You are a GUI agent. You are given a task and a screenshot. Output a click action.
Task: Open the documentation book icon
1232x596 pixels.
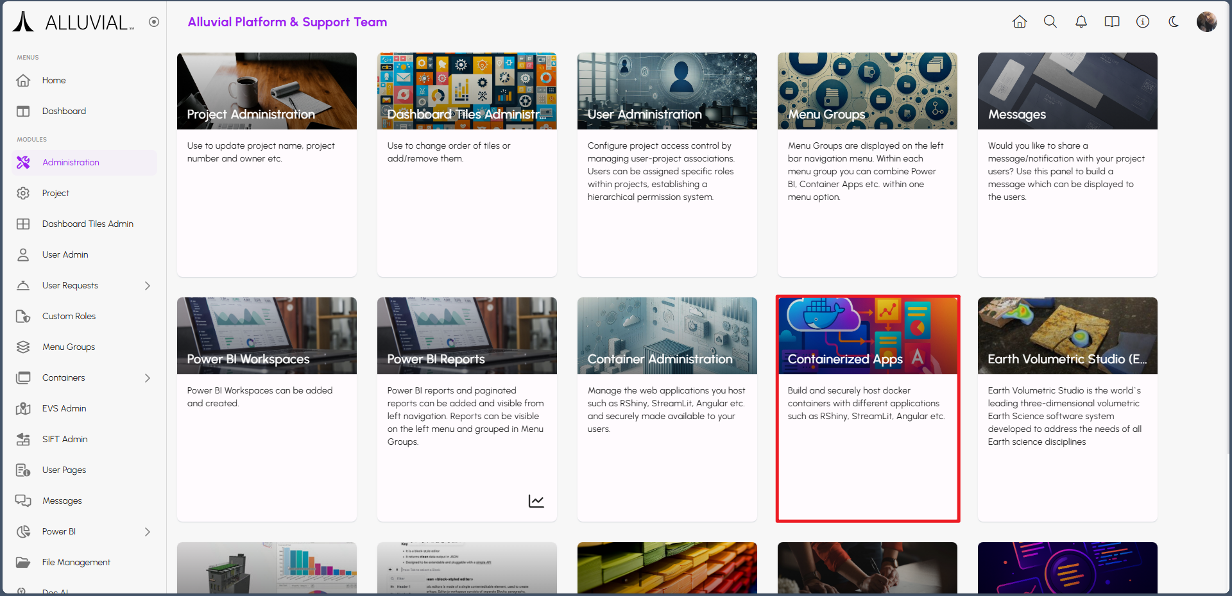[1111, 22]
